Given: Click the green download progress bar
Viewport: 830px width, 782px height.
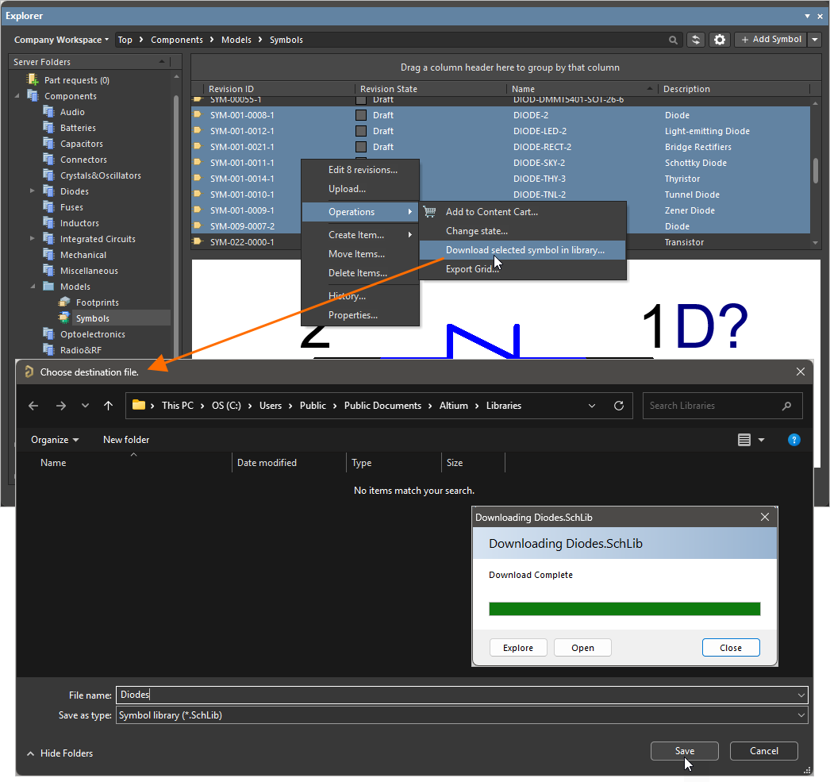Looking at the screenshot, I should [x=624, y=609].
